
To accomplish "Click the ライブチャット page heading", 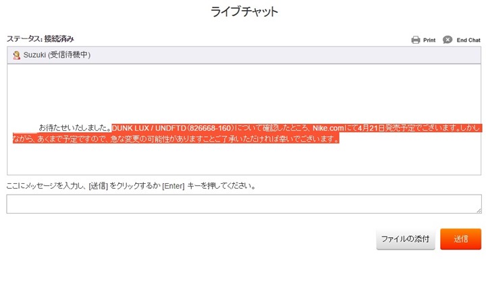I will [244, 11].
